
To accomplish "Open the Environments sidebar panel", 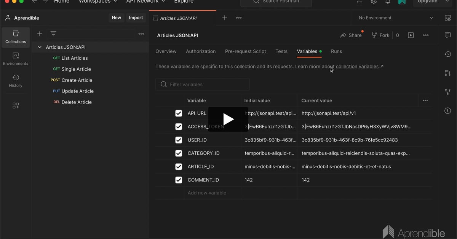I will pos(16,59).
